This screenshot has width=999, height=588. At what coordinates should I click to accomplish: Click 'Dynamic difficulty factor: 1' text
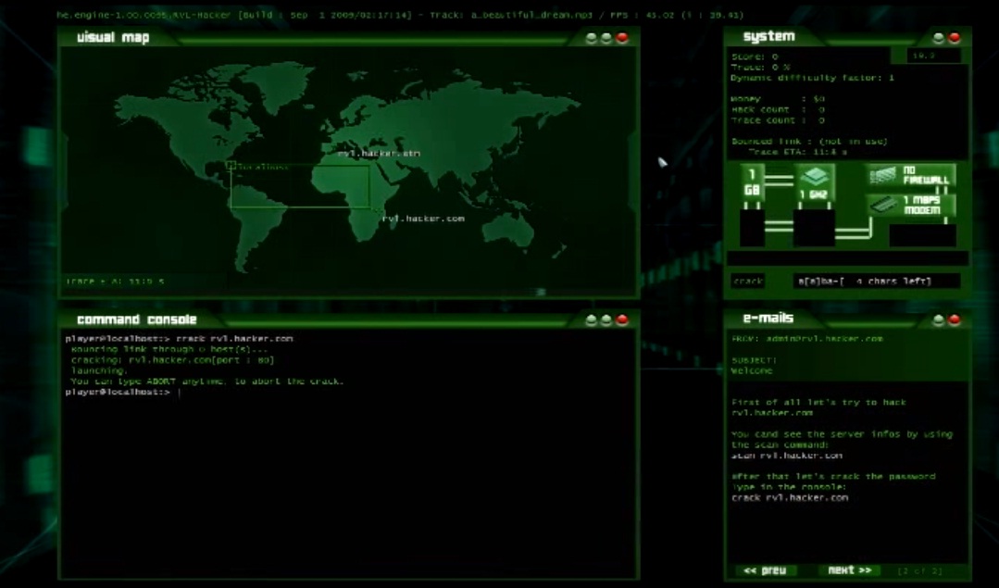813,78
